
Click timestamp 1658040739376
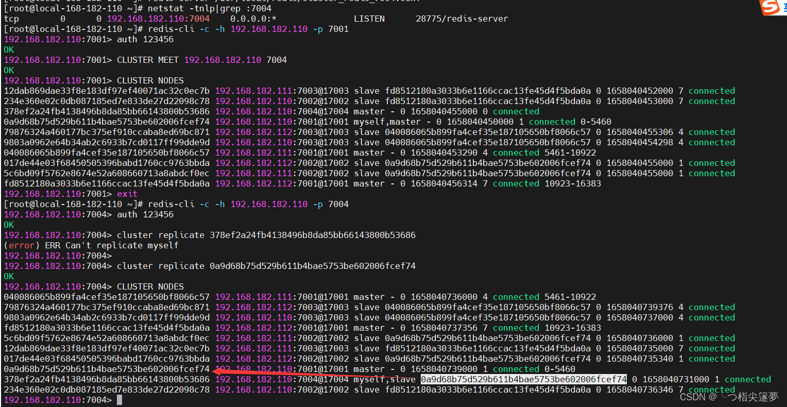(x=640, y=307)
